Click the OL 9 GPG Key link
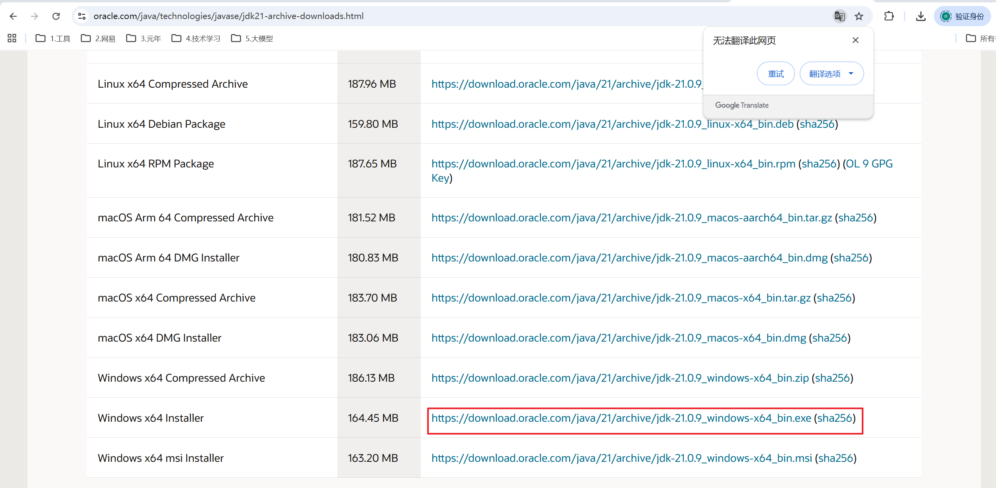 (x=868, y=164)
